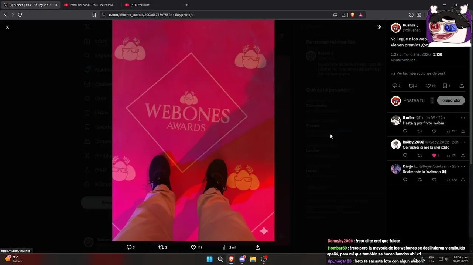The image size is (473, 265).
Task: View stats 171 on kyöby_2002 comment
Action: (x=451, y=155)
